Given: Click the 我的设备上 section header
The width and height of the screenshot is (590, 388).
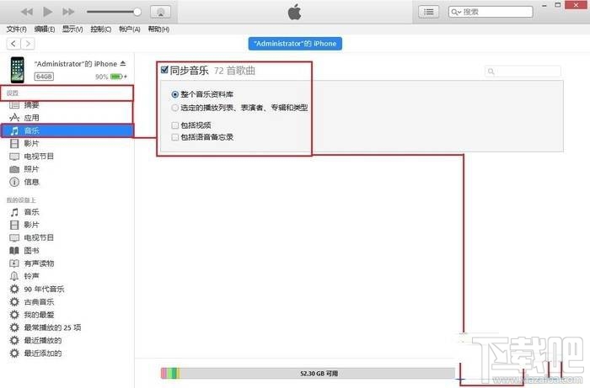Looking at the screenshot, I should pos(21,199).
